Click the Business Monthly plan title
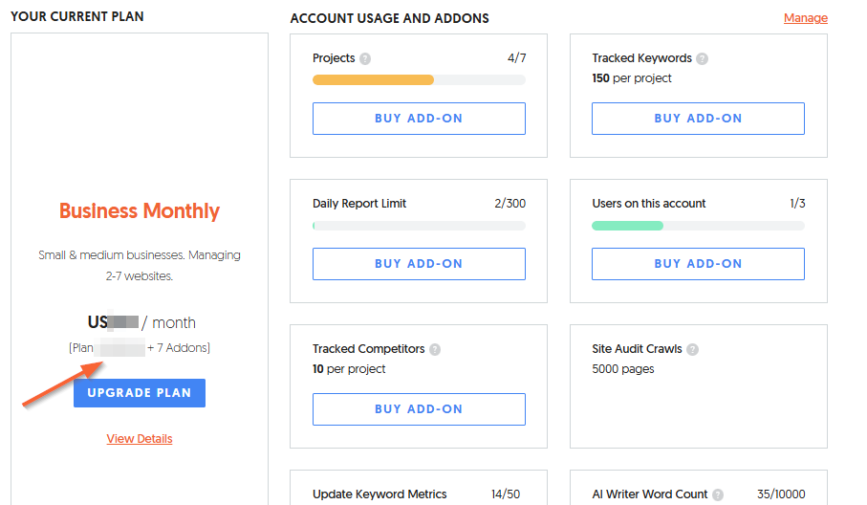Screen dimensions: 867x505 pos(140,211)
